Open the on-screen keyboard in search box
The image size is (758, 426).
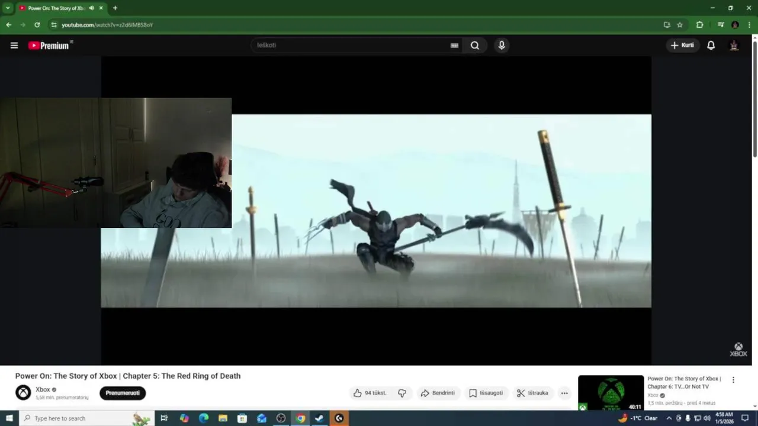click(x=454, y=46)
